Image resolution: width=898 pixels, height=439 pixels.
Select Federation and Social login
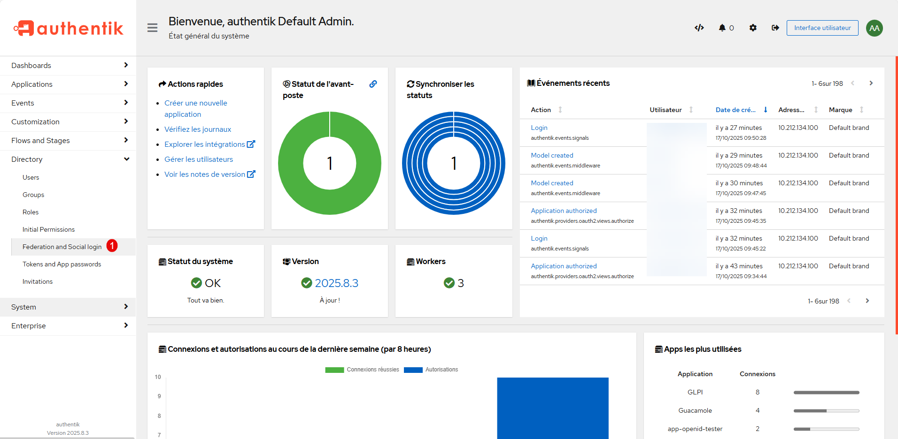click(62, 247)
